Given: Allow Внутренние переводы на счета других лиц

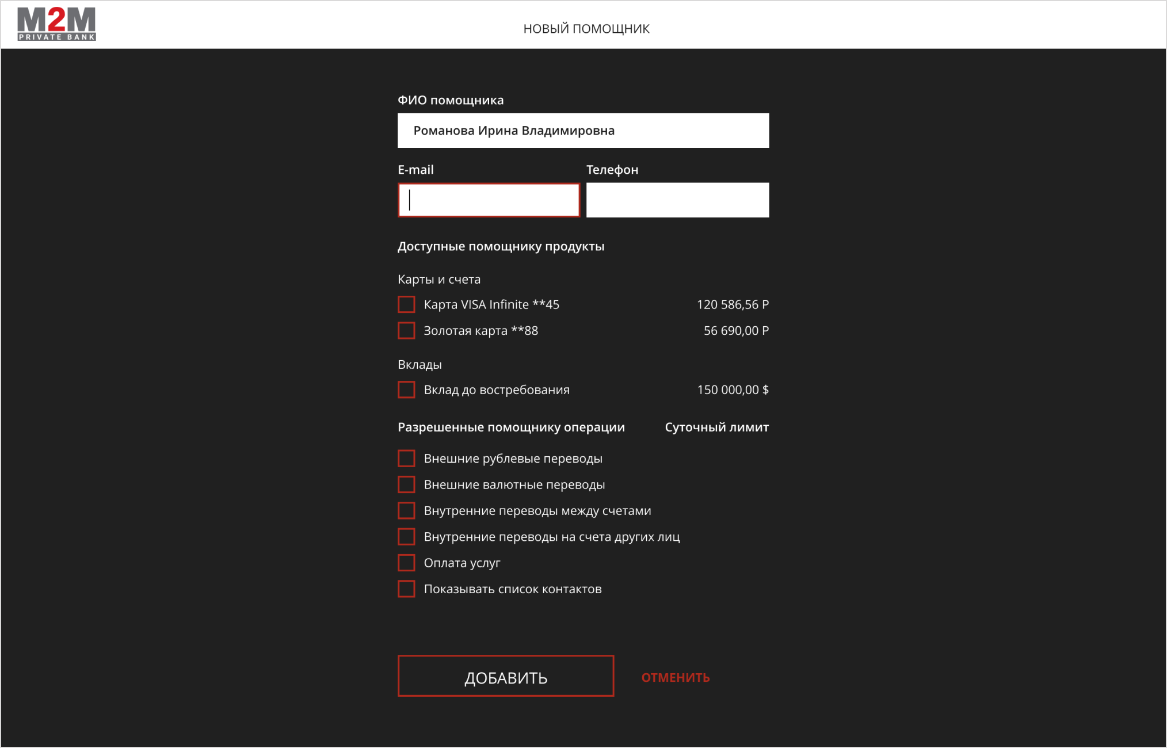Looking at the screenshot, I should point(406,537).
